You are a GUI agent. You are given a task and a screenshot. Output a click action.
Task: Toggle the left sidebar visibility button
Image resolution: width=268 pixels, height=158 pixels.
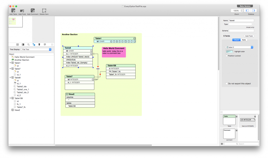pos(247,10)
